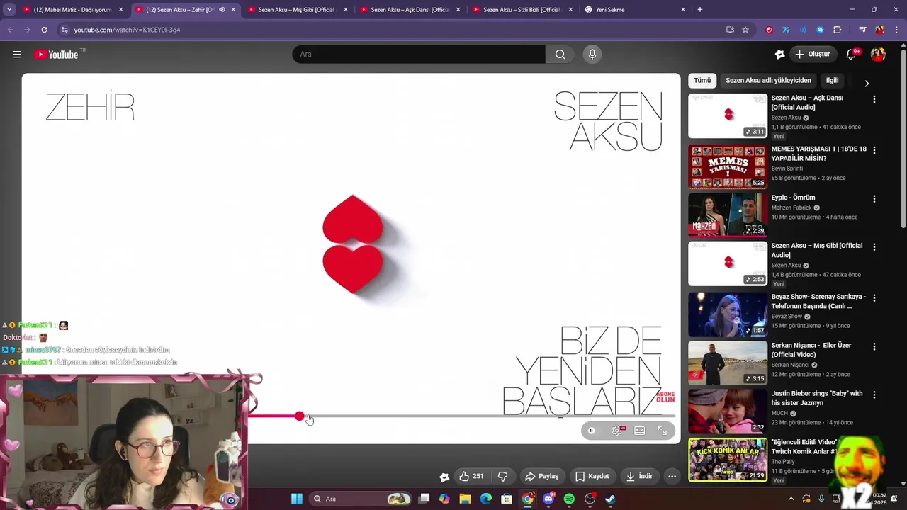Viewport: 907px width, 510px height.
Task: Open options for Justin Bieber Baby recommendation
Action: pos(874,395)
